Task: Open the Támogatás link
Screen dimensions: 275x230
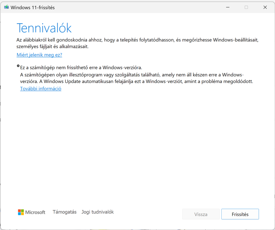Action: coord(65,212)
